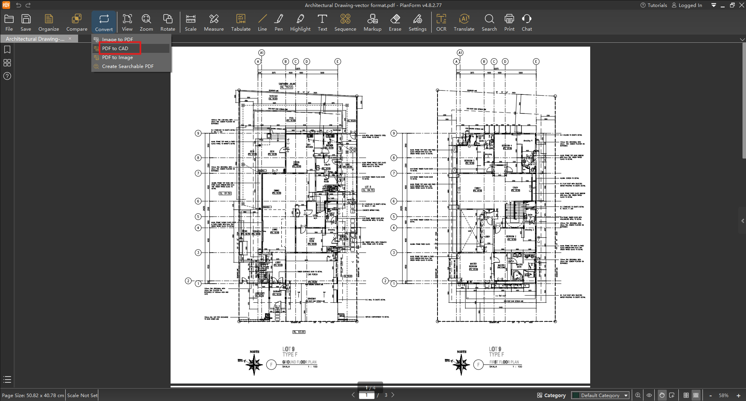
Task: Open the Tabulate tool
Action: [x=241, y=23]
